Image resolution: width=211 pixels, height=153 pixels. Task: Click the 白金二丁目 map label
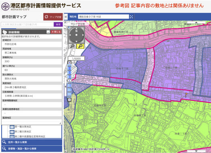pos(181,134)
